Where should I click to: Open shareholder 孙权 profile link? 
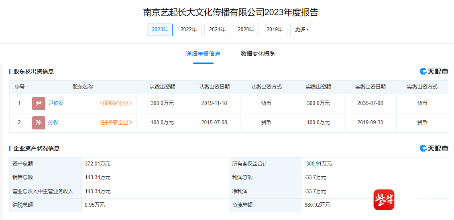coord(53,122)
